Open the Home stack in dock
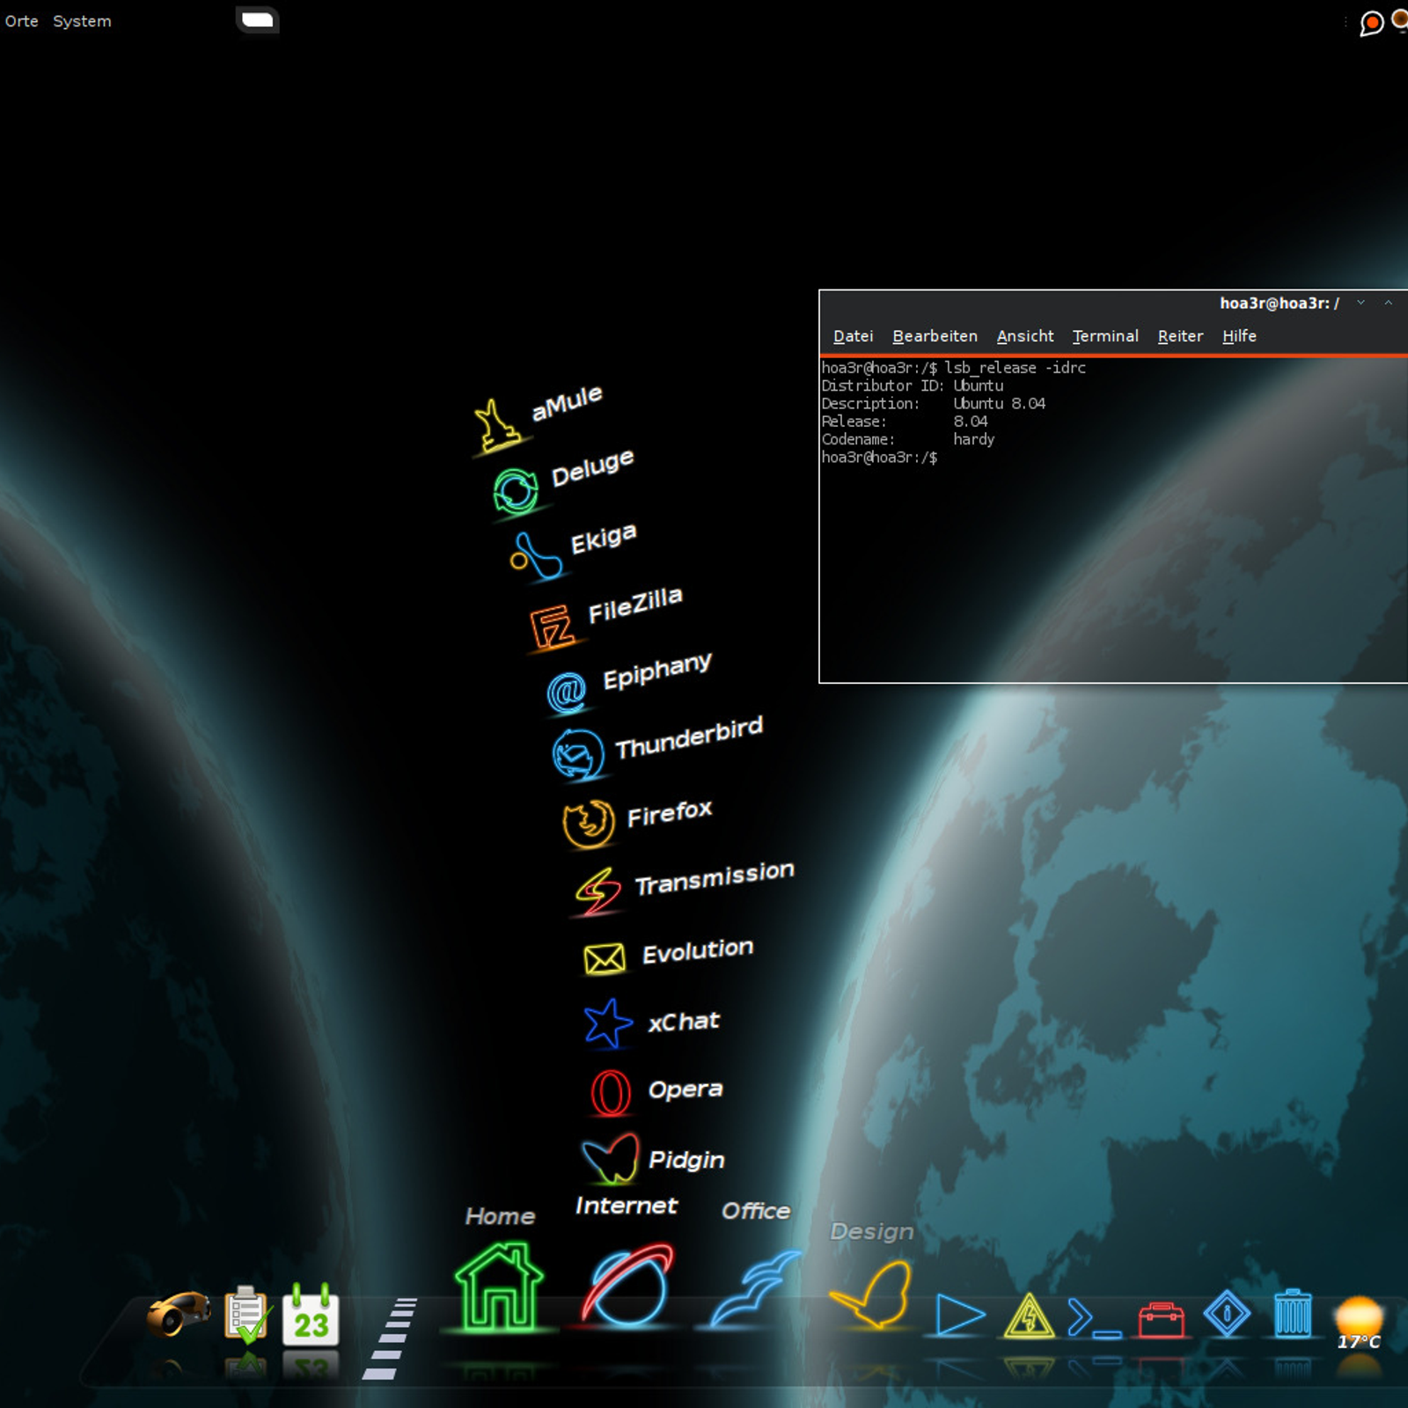Viewport: 1408px width, 1408px height. coord(499,1287)
